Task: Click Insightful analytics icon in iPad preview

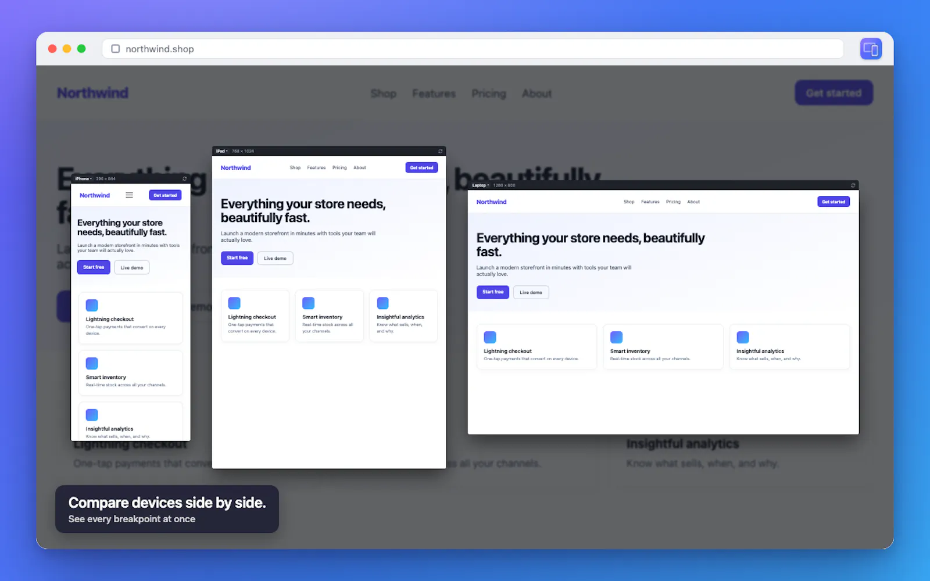Action: pos(383,303)
